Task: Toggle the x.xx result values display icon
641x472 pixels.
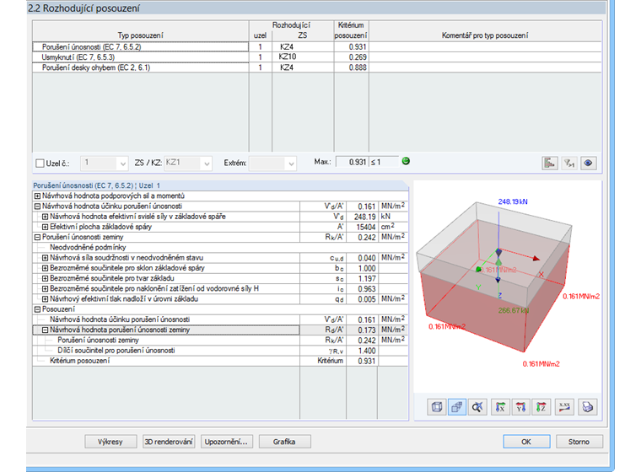Action: pos(564,407)
